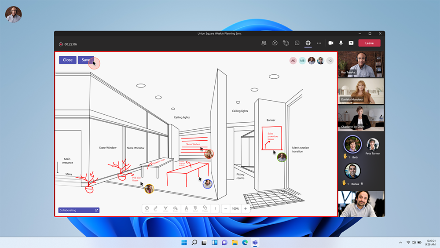Screen dimensions: 440x248
Task: Select the Marker tool
Action: coord(165,208)
